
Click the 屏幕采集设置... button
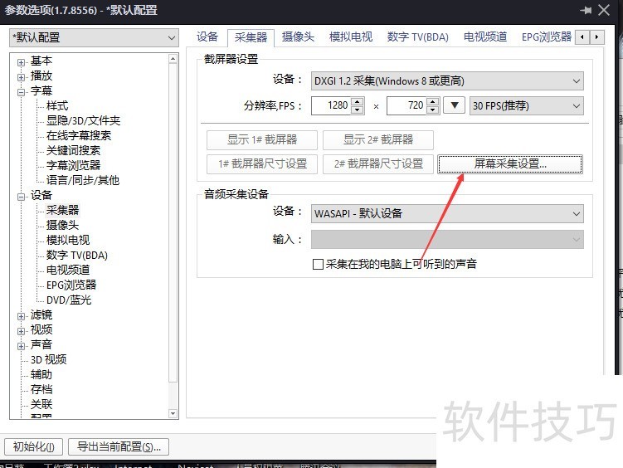click(510, 164)
